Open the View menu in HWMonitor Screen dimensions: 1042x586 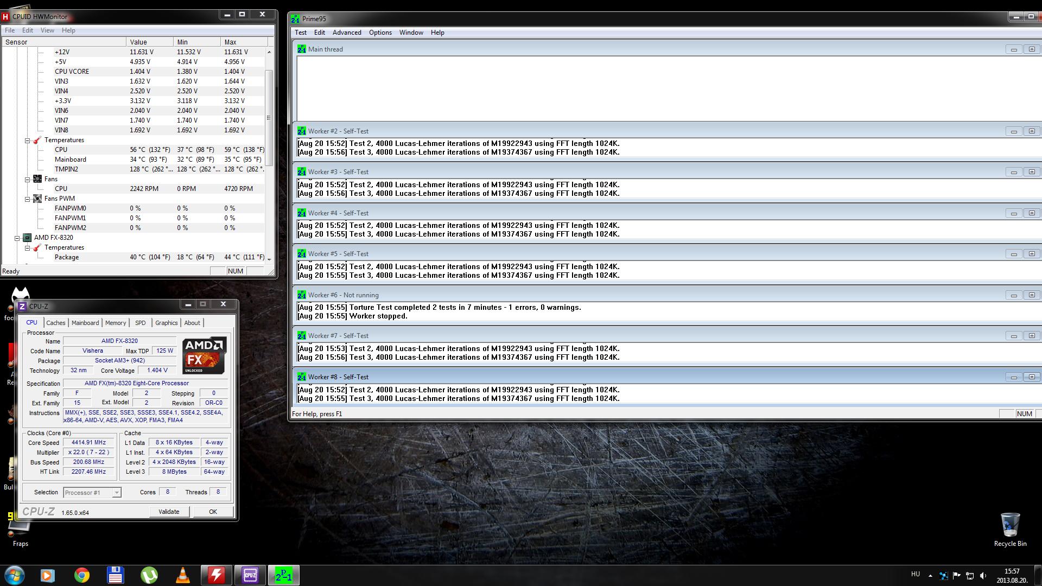47,30
